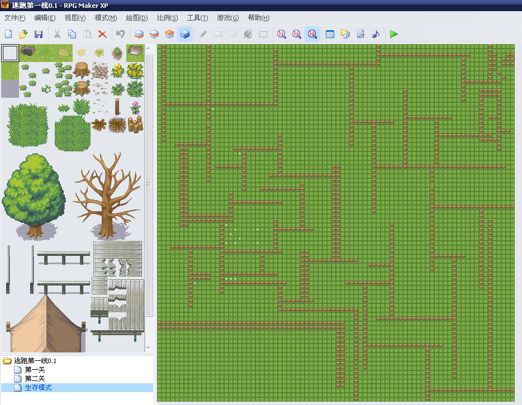Toggle Layer 3 editing mode
The width and height of the screenshot is (522, 405).
[x=169, y=34]
